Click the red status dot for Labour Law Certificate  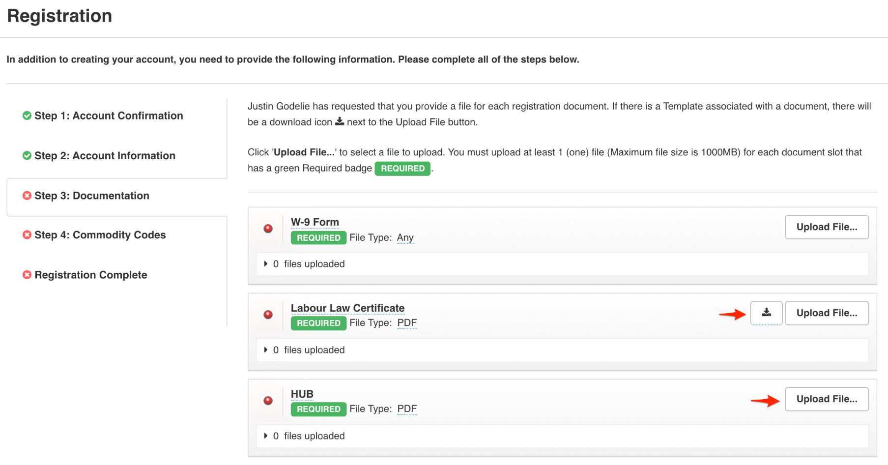click(x=268, y=315)
